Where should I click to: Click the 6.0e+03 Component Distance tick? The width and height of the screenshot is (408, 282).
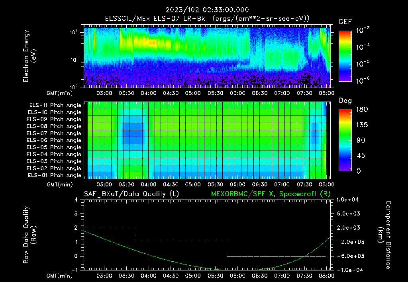pyautogui.click(x=349, y=213)
